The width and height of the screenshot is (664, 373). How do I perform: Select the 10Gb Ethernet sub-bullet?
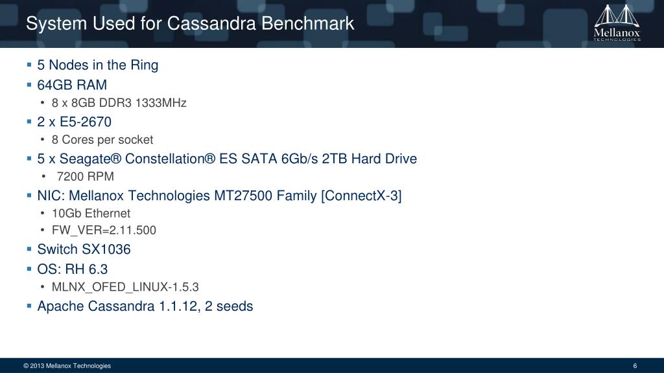(91, 213)
